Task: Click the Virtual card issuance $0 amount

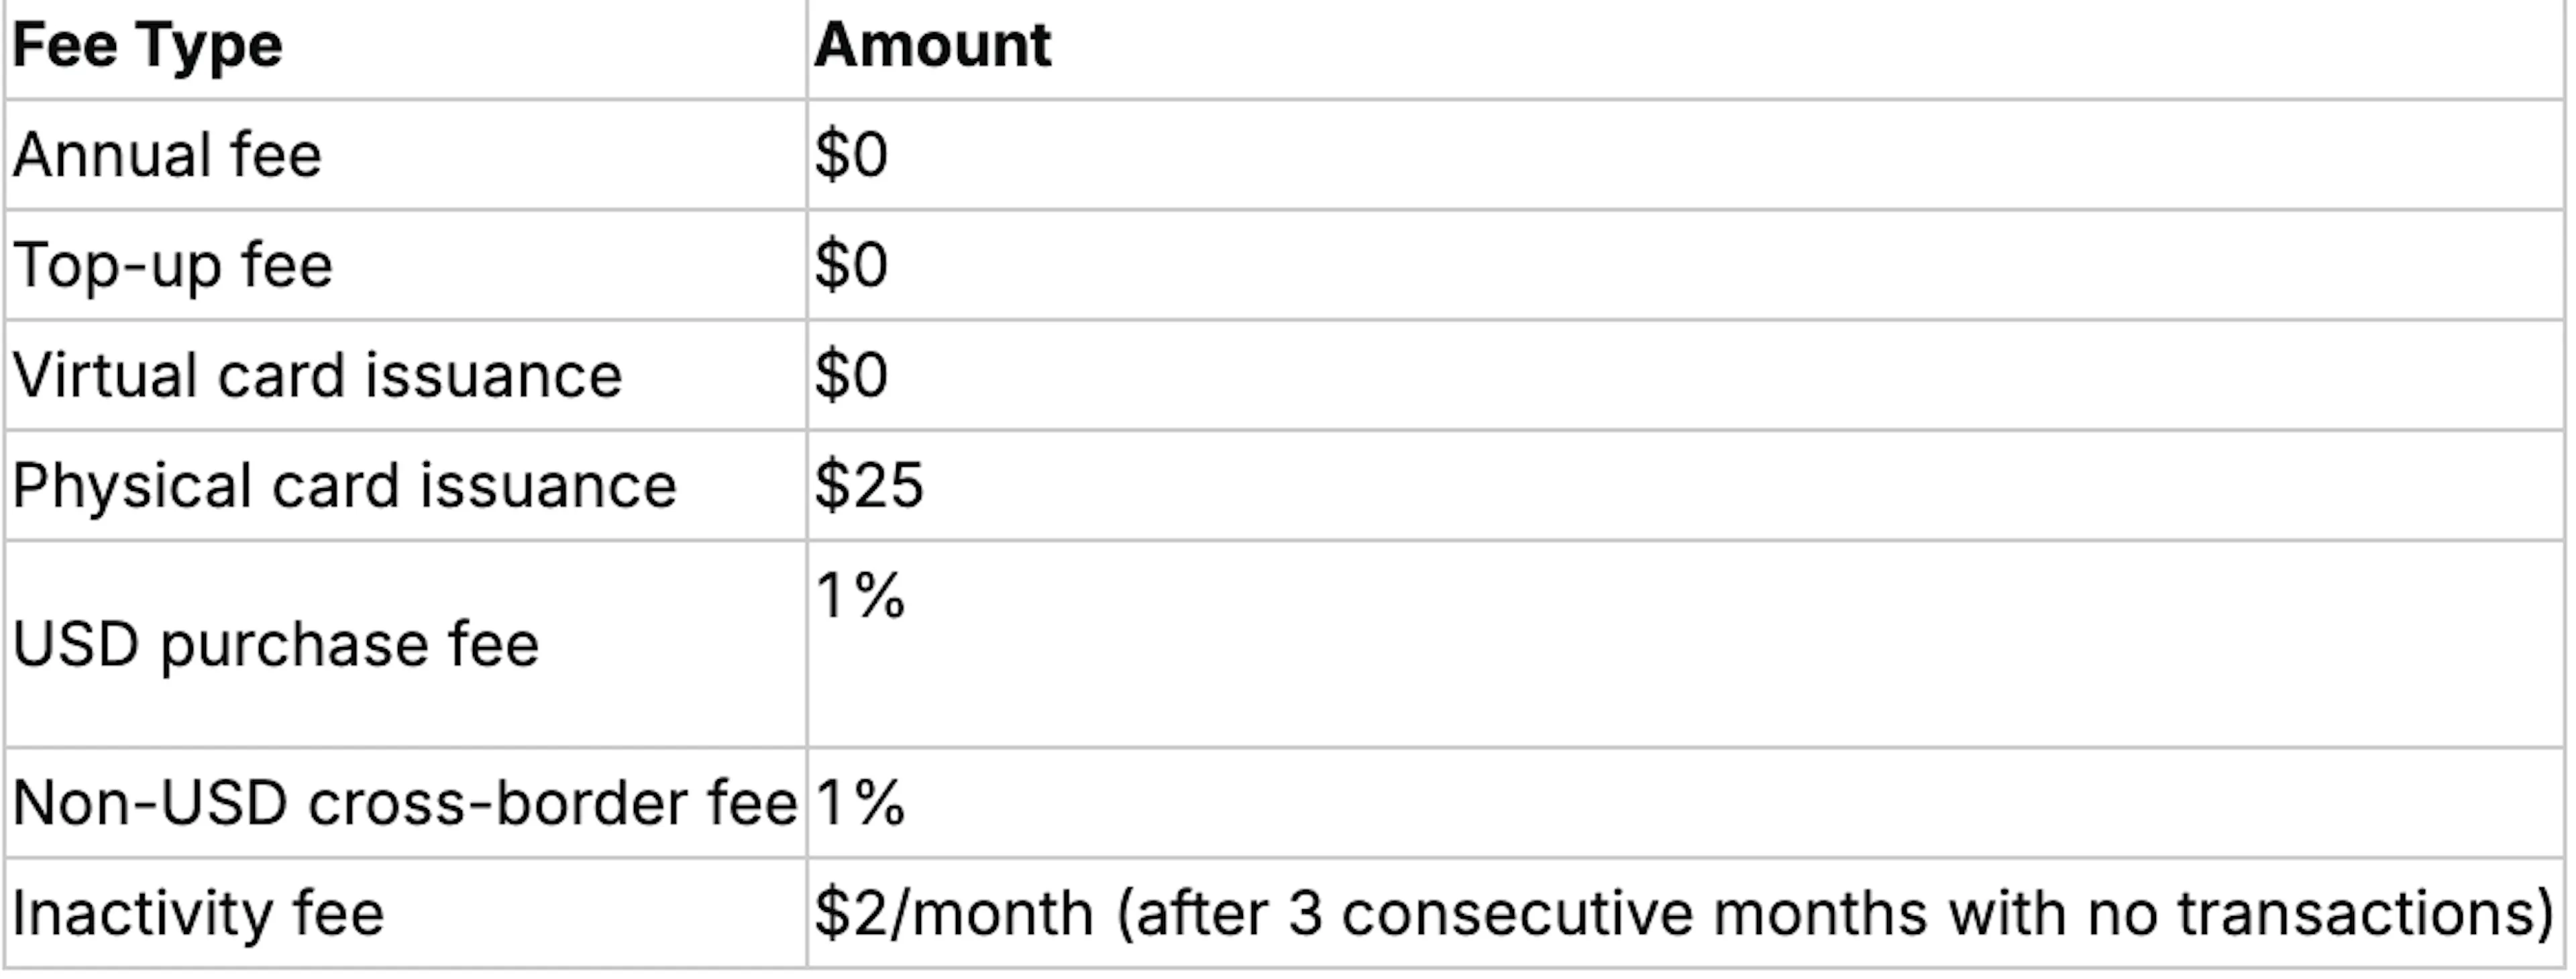Action: click(851, 376)
